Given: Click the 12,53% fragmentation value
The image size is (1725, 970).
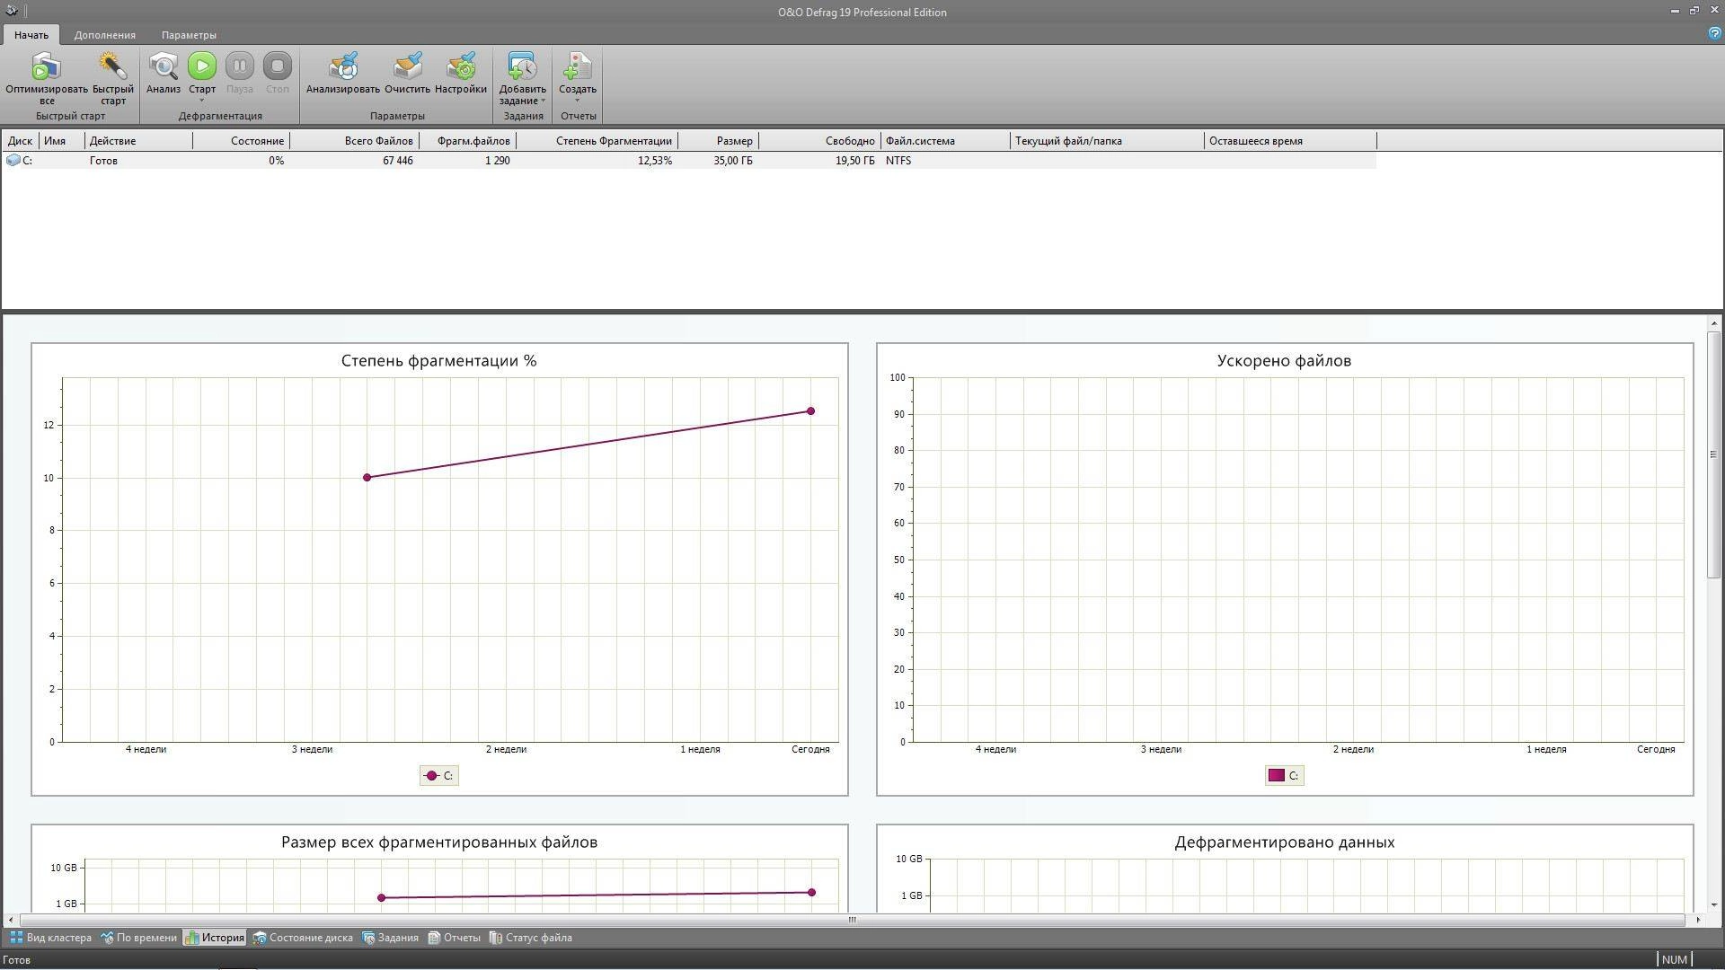Looking at the screenshot, I should (x=655, y=161).
